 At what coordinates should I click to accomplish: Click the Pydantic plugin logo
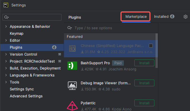[72, 106]
